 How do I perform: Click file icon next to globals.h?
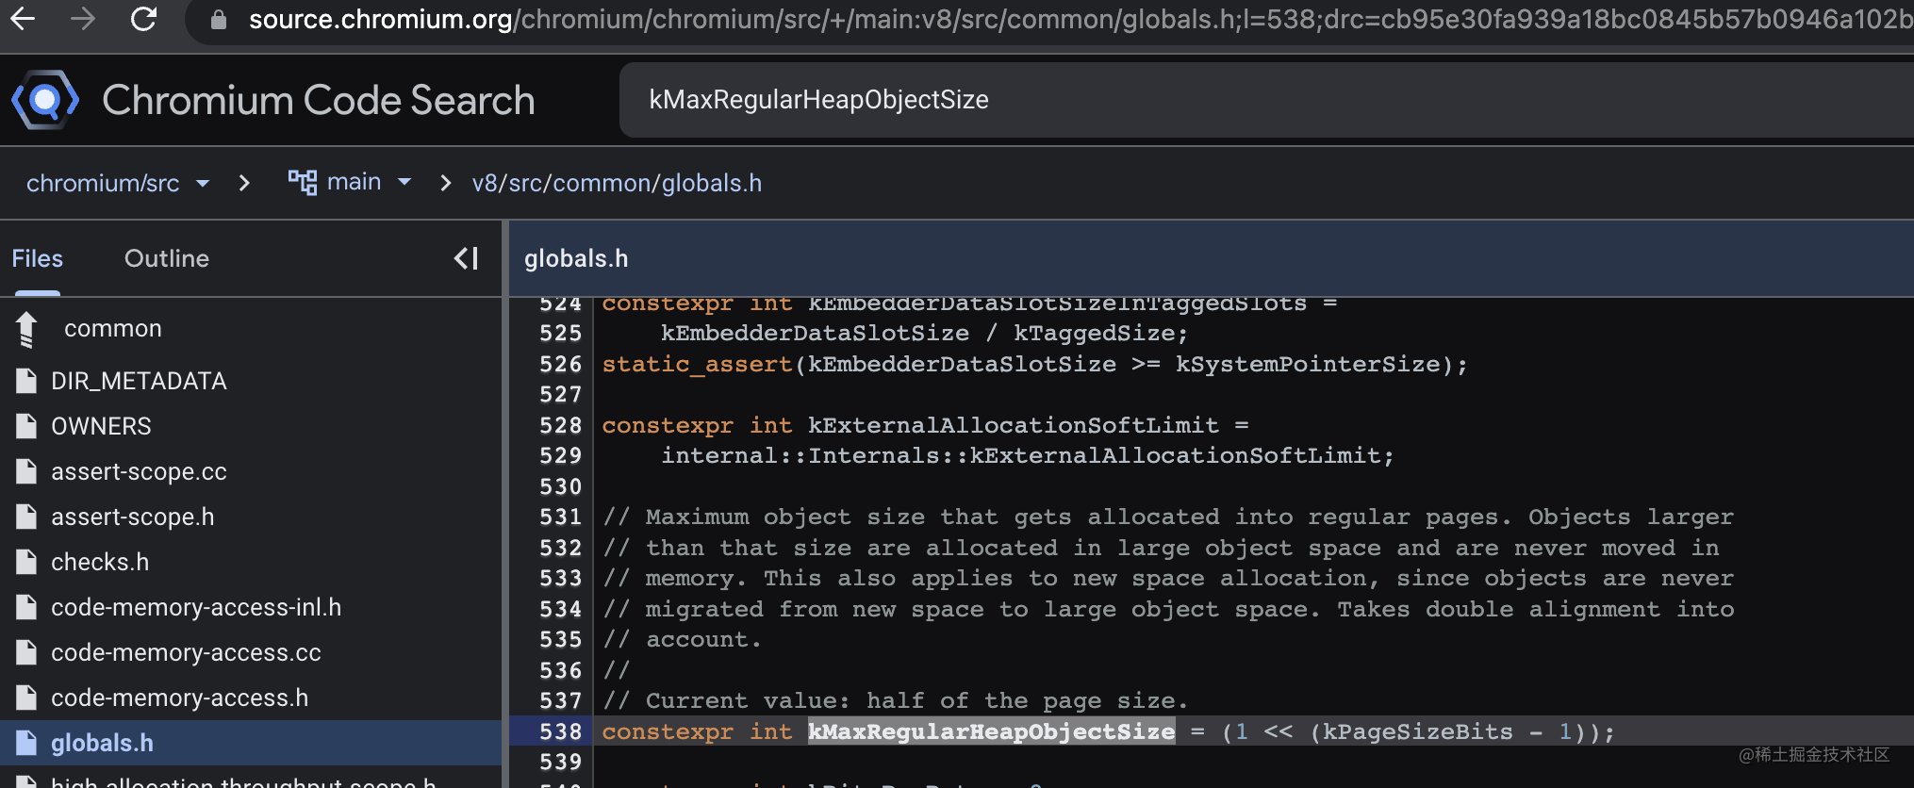[x=26, y=743]
